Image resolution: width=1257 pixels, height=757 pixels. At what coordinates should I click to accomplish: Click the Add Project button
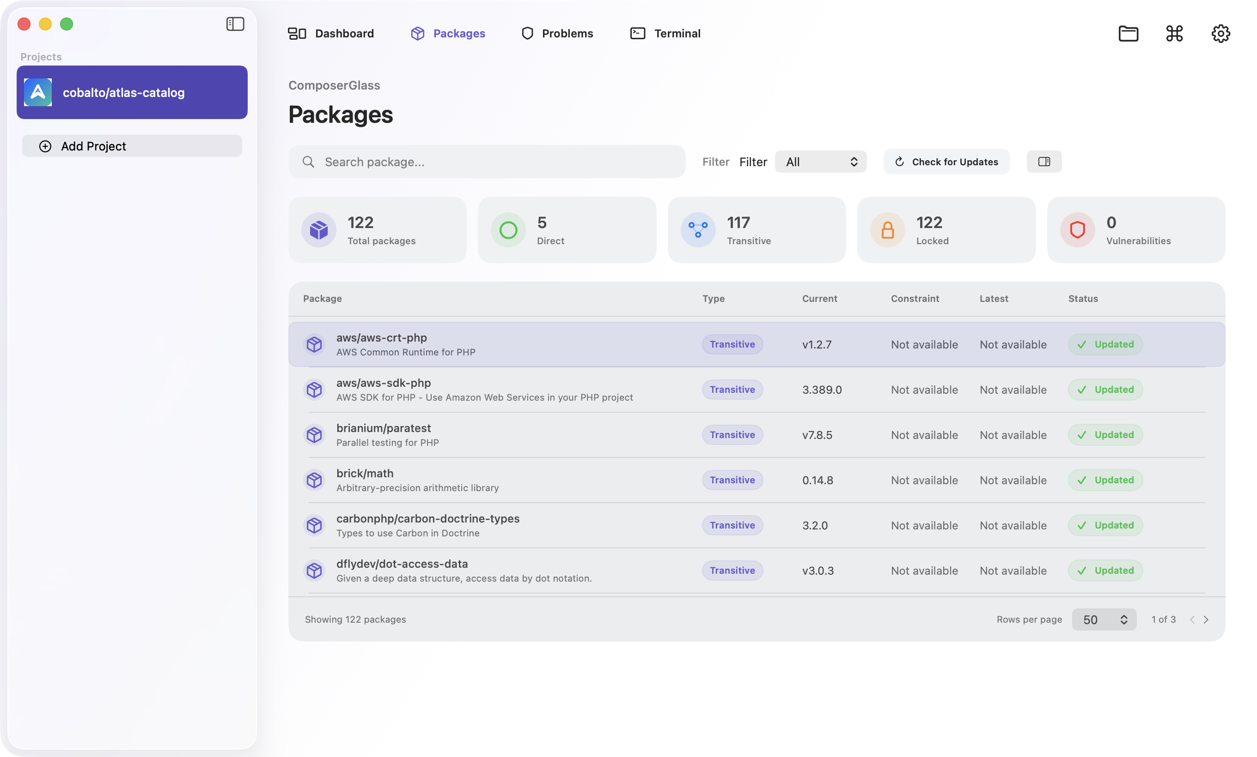click(x=132, y=146)
